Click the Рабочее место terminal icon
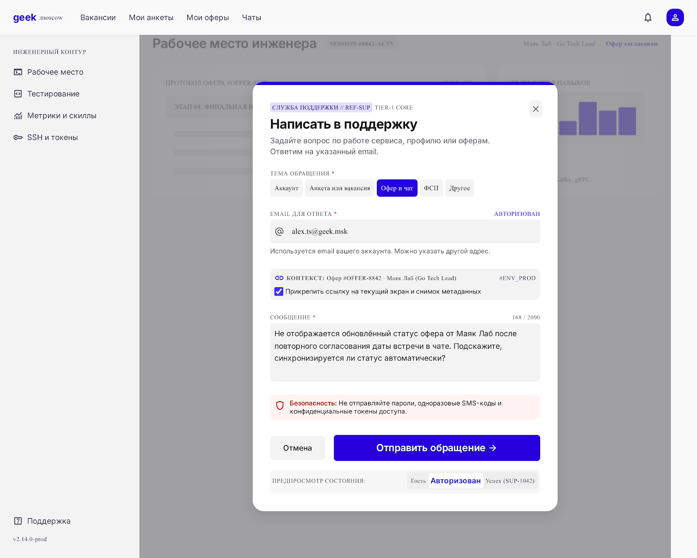Image resolution: width=697 pixels, height=558 pixels. click(18, 72)
